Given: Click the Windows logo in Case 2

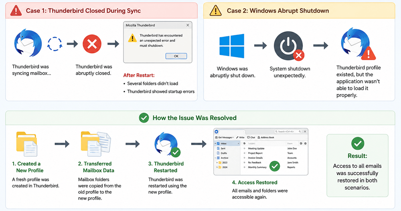Looking at the screenshot, I should [x=232, y=46].
